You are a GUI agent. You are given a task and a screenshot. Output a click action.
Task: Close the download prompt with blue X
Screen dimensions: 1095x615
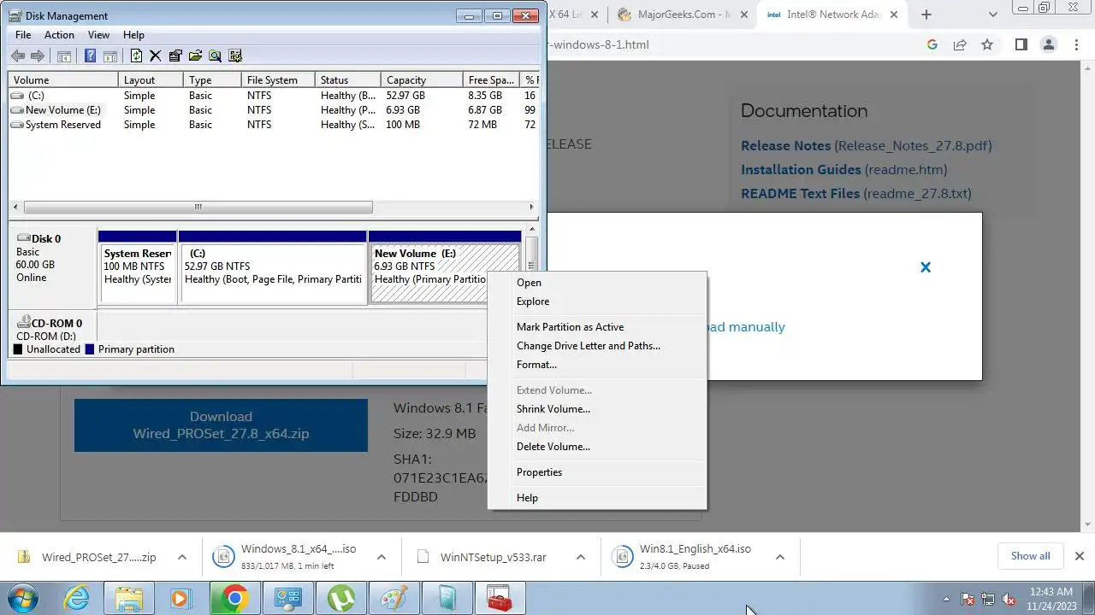(925, 267)
